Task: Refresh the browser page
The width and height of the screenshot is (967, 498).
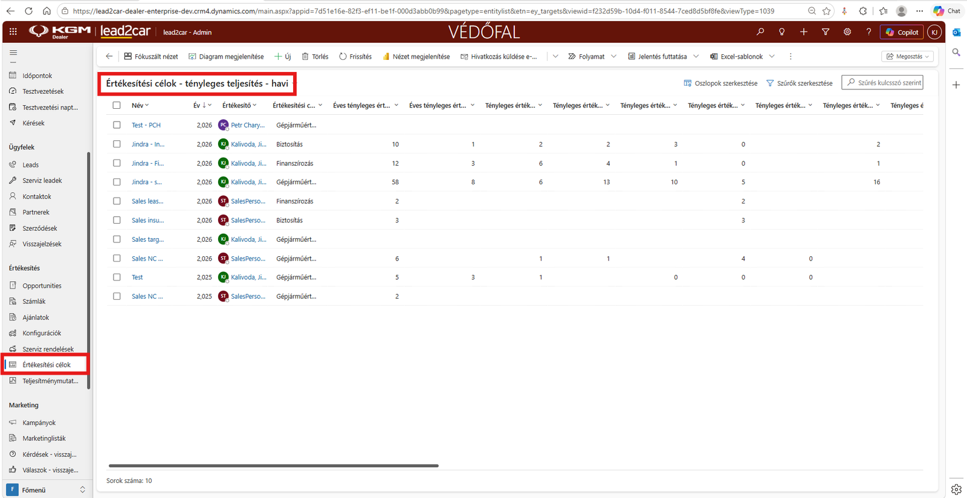Action: point(28,11)
